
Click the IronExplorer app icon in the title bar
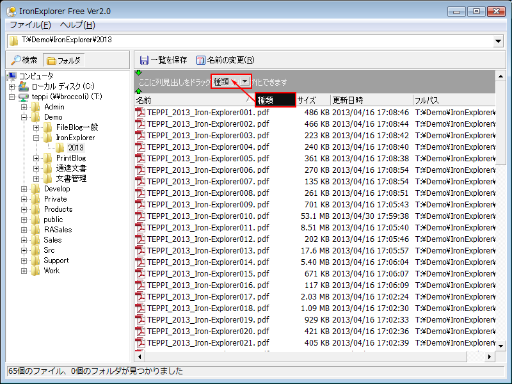(x=12, y=12)
